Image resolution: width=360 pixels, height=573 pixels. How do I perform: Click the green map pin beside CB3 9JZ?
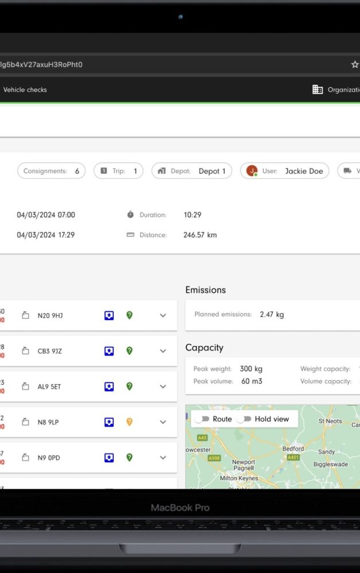(130, 350)
